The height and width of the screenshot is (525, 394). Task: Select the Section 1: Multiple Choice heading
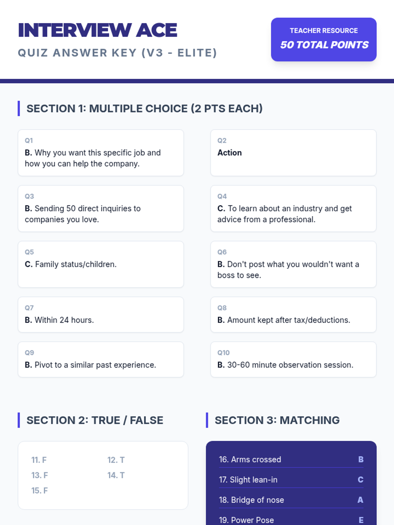[144, 109]
